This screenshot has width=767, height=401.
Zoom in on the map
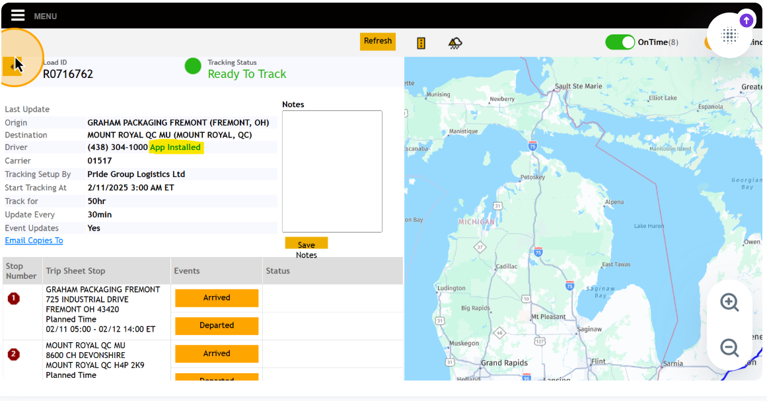coord(729,303)
